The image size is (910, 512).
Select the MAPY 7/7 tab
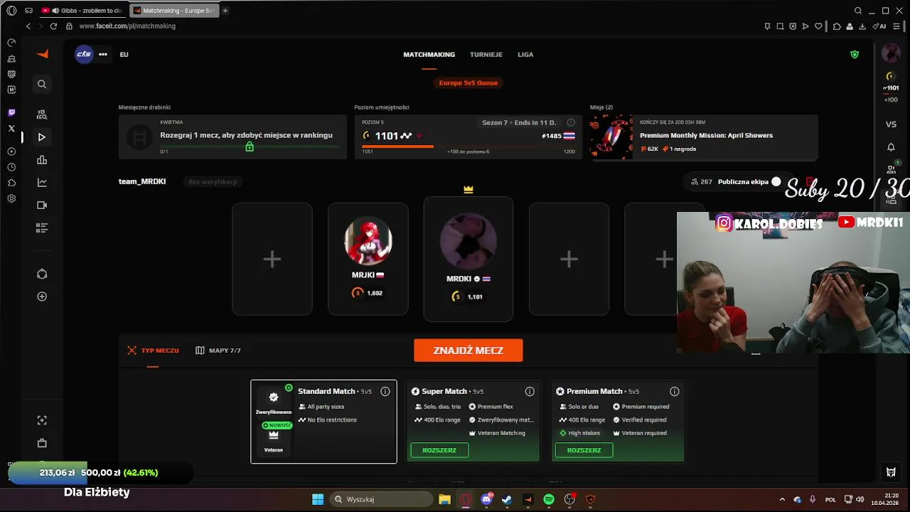tap(218, 351)
